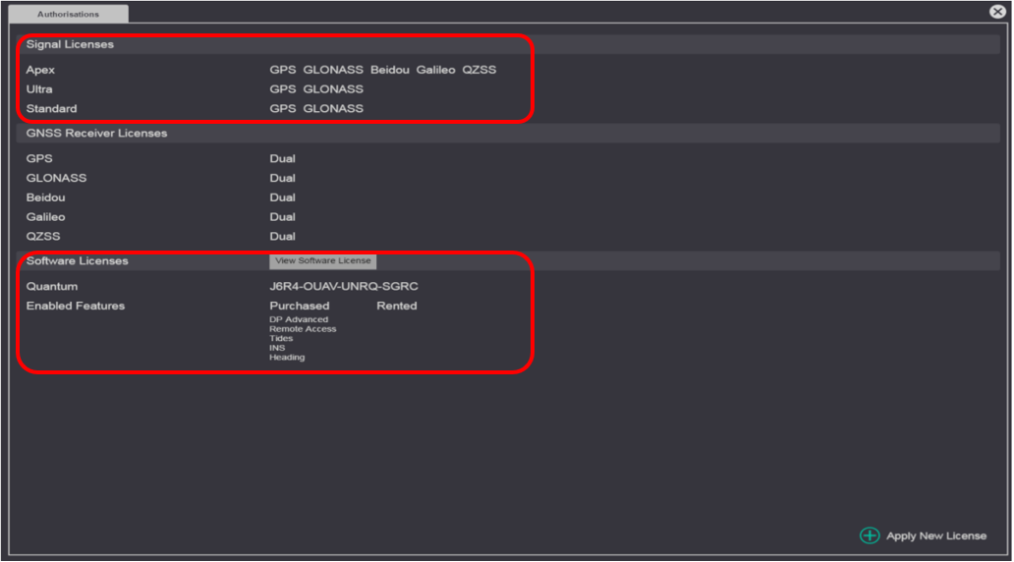The height and width of the screenshot is (562, 1014).
Task: Click Dual value in GLONASS receiver row
Action: [x=282, y=178]
